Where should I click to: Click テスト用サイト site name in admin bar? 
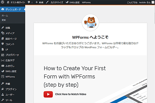coord(18,2)
